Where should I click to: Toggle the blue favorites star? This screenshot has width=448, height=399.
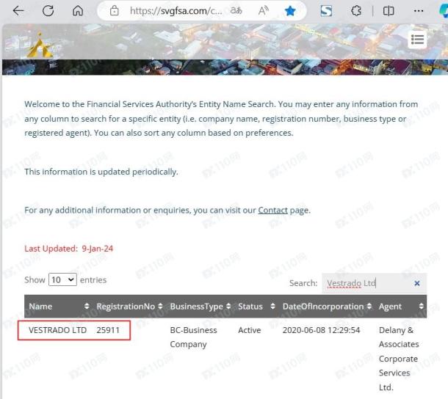pyautogui.click(x=290, y=11)
